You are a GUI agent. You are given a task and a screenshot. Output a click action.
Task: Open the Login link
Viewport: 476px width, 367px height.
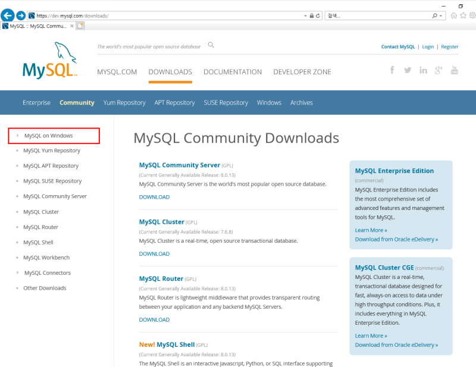[x=428, y=46]
